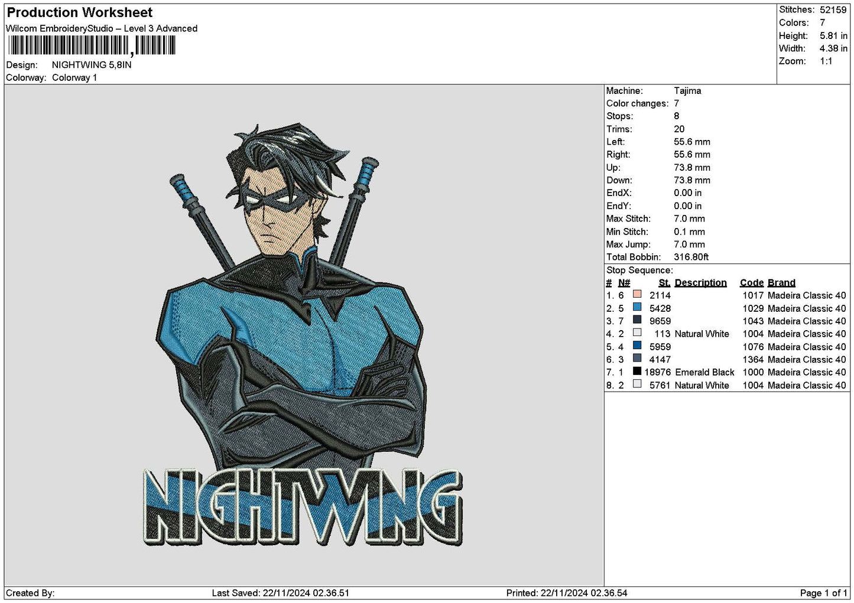The width and height of the screenshot is (854, 603).
Task: Select Max Stitch value '7.0 mm'
Action: tap(689, 219)
